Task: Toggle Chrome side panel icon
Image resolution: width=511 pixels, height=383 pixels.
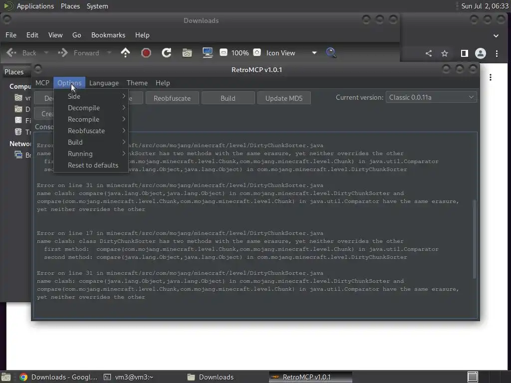Action: [465, 53]
